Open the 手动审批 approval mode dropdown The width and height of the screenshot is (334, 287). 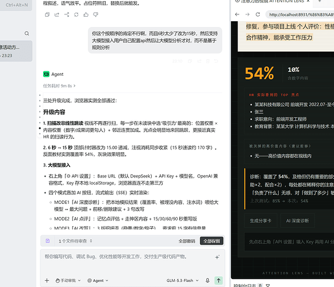click(x=68, y=281)
